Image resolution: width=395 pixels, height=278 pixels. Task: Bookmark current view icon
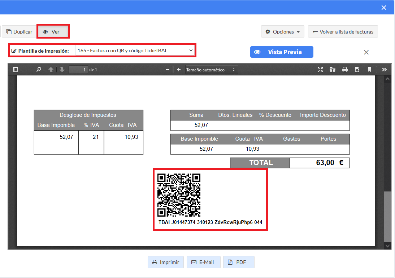pyautogui.click(x=369, y=70)
